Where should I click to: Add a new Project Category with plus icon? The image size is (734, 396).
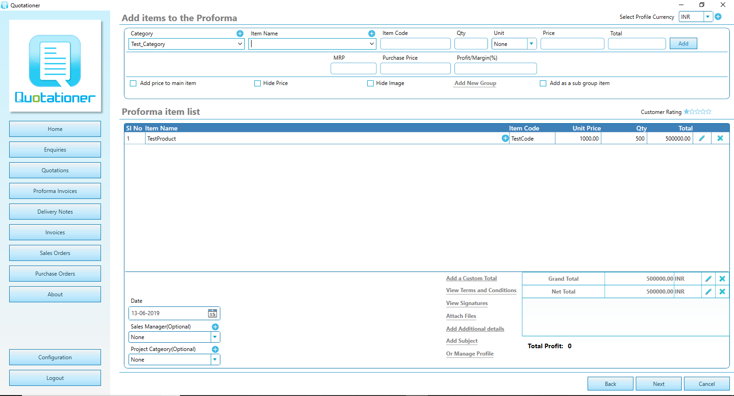pos(215,349)
